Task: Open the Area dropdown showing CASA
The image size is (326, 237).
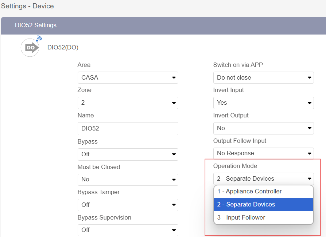Action: [128, 77]
